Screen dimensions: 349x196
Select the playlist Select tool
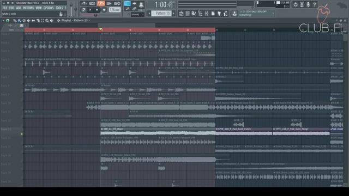tap(43, 21)
